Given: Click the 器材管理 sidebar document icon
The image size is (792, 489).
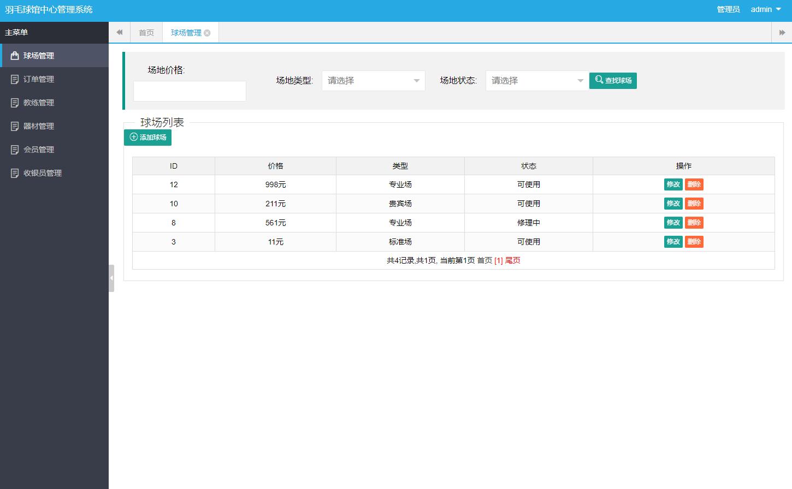Looking at the screenshot, I should pos(15,126).
